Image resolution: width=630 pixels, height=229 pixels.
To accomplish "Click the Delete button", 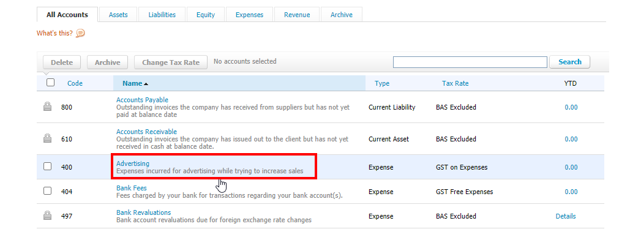I will (62, 62).
